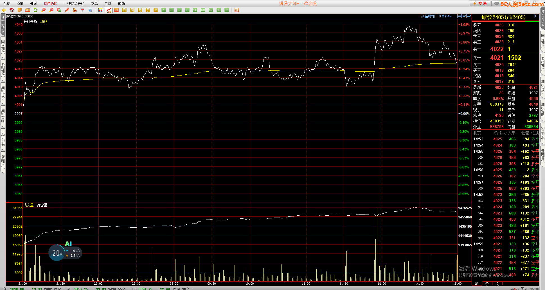Click the refresh arrows toolbar icon
The width and height of the screenshot is (545, 290).
(x=35, y=10)
